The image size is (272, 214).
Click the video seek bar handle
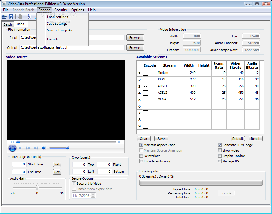pos(18,142)
